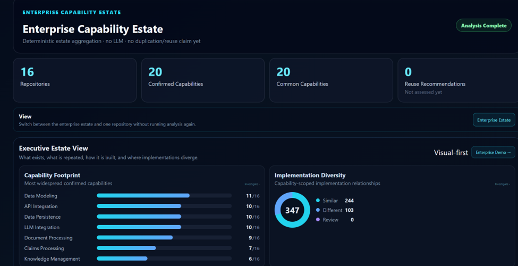
Task: Click the 6/16 count for Knowledge Management
Action: [x=254, y=259]
